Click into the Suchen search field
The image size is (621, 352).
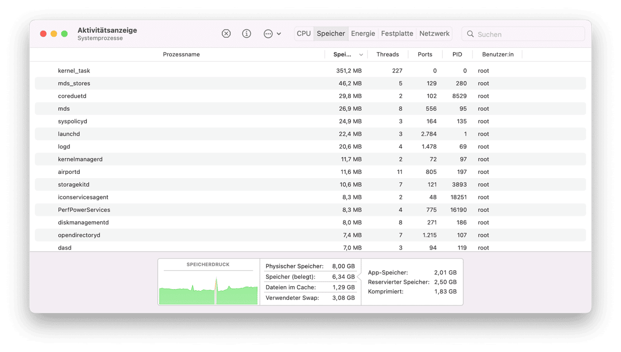(x=523, y=34)
